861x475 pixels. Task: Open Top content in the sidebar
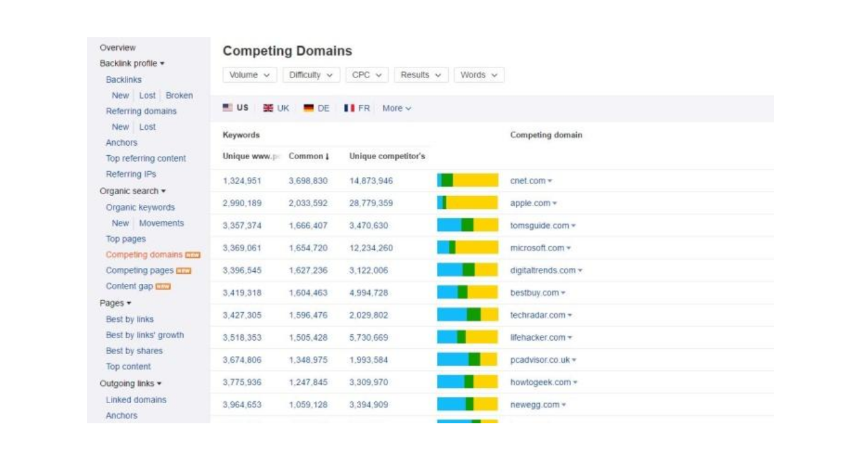(x=128, y=367)
